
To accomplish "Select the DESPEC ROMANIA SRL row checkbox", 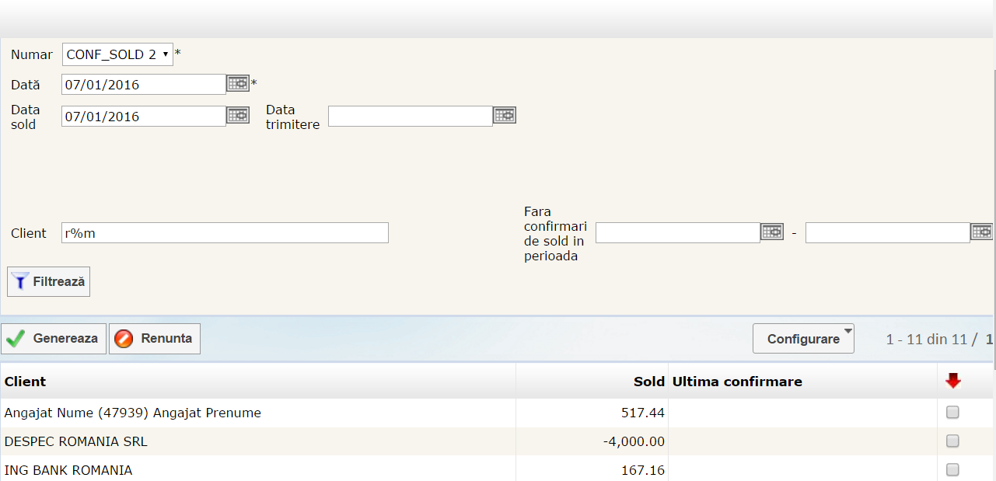I will 952,441.
